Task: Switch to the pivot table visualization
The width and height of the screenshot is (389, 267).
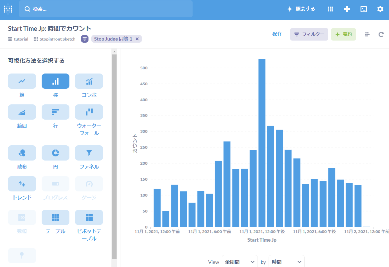Action: tap(89, 217)
